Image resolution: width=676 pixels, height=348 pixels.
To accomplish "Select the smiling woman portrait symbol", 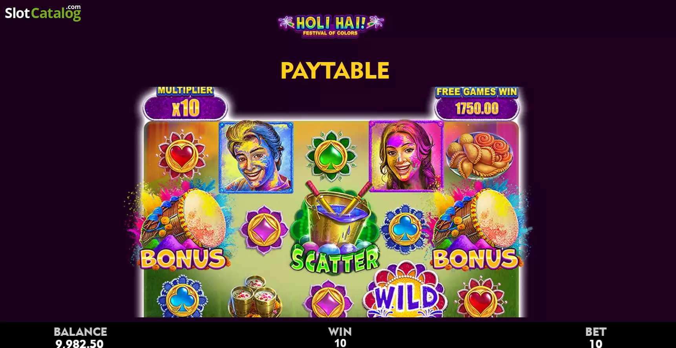I will pyautogui.click(x=406, y=156).
